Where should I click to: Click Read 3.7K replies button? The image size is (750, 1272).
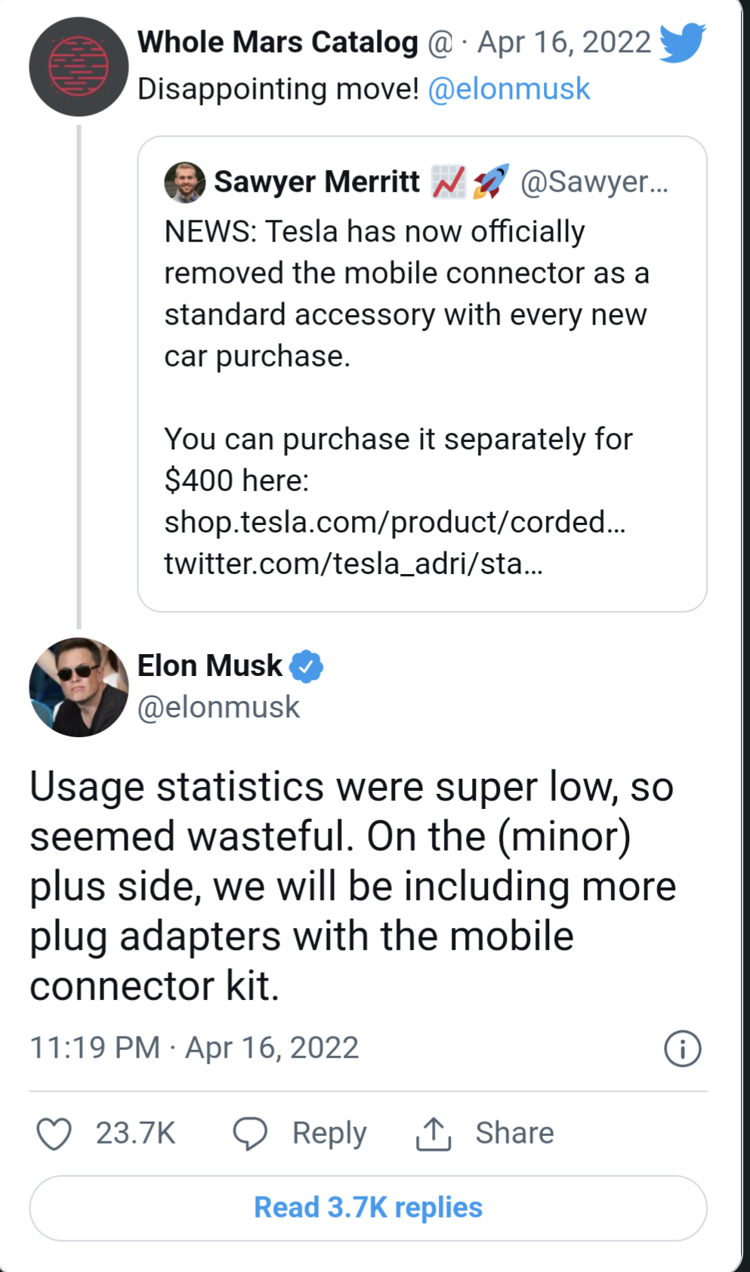coord(369,1208)
